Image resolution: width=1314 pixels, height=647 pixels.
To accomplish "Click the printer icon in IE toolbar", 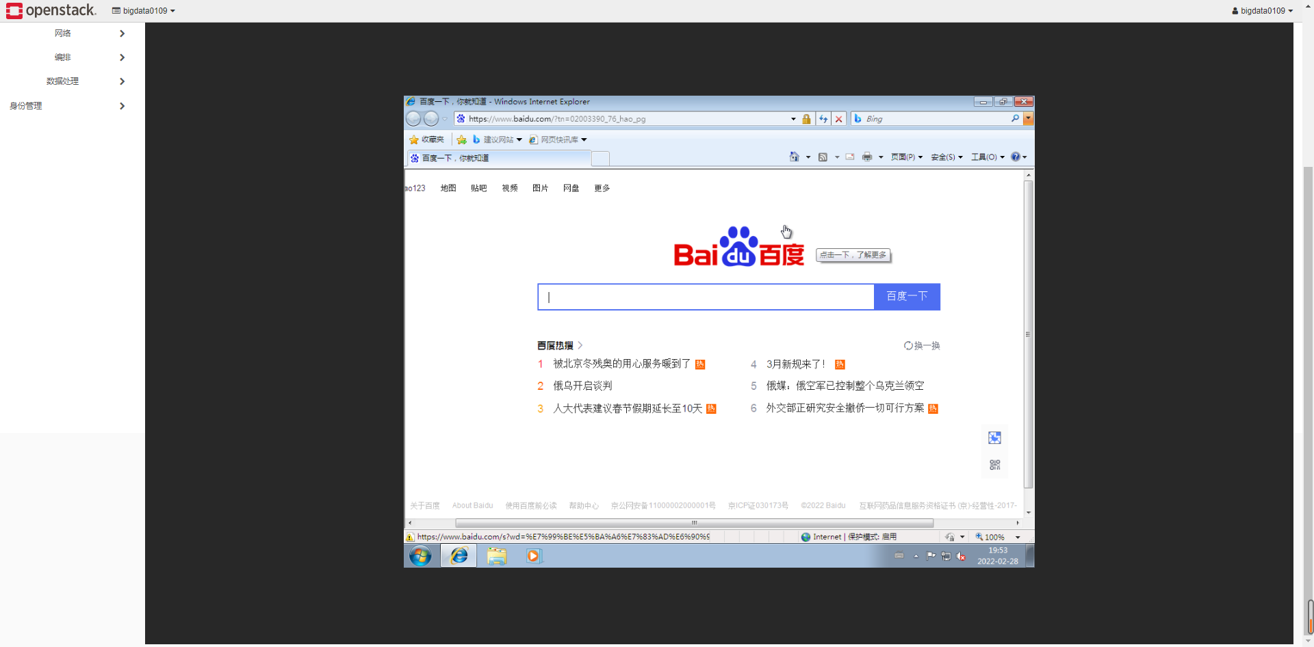I will coord(867,157).
